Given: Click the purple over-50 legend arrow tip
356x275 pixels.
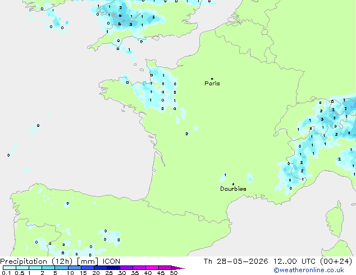Looking at the screenshot, I should click(x=178, y=268).
